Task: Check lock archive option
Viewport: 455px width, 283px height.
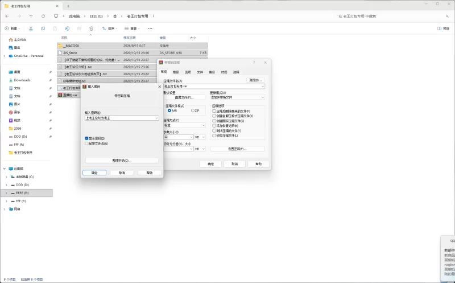Action: (x=214, y=136)
